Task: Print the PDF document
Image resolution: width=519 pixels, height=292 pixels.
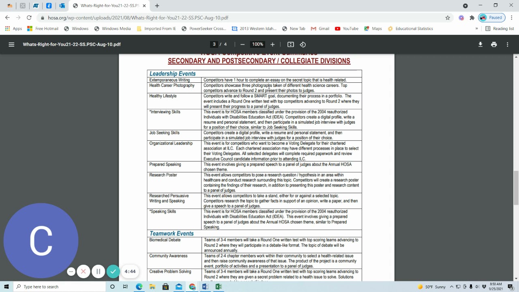Action: [x=494, y=45]
